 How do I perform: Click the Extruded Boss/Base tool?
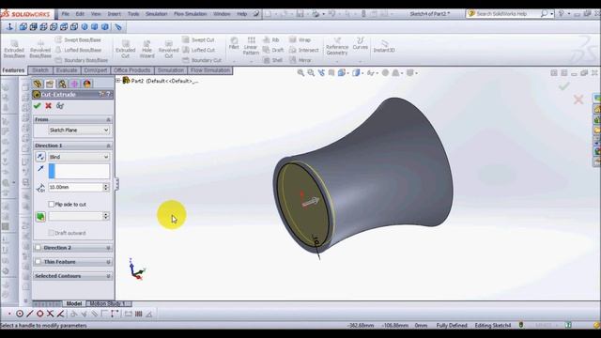tap(14, 49)
